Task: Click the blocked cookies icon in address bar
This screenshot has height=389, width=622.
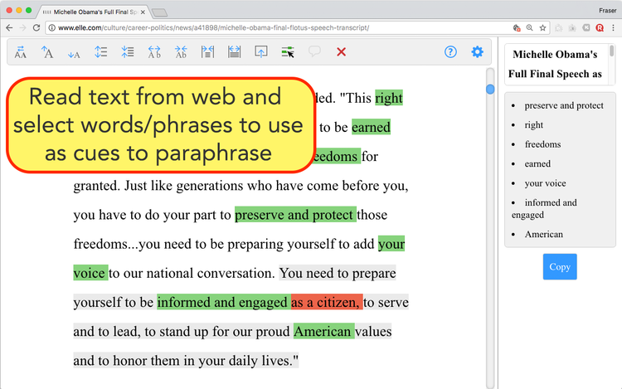Action: pyautogui.click(x=517, y=27)
